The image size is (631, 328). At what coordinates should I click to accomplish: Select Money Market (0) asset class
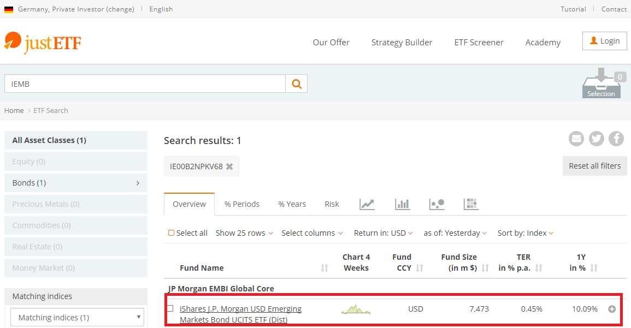75,268
